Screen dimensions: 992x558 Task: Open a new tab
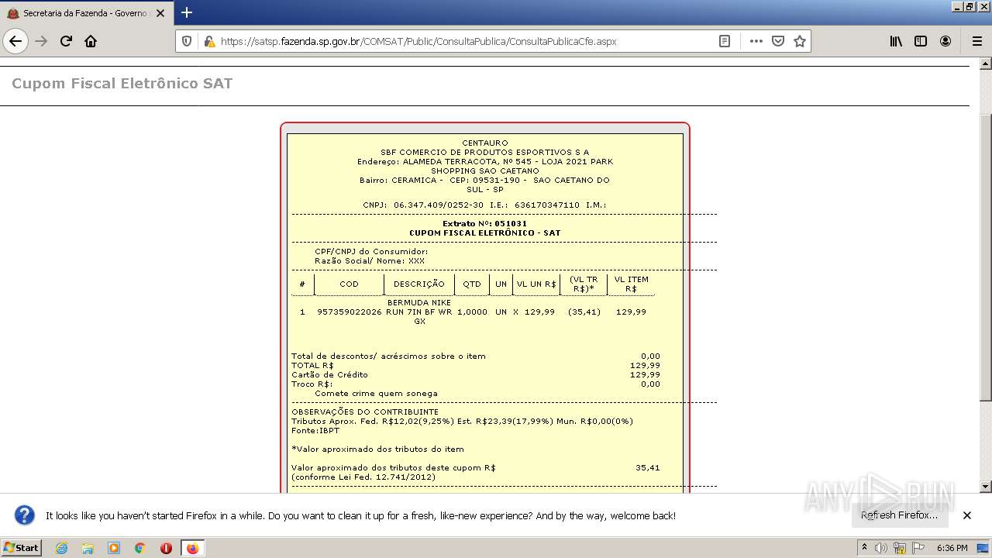point(187,12)
